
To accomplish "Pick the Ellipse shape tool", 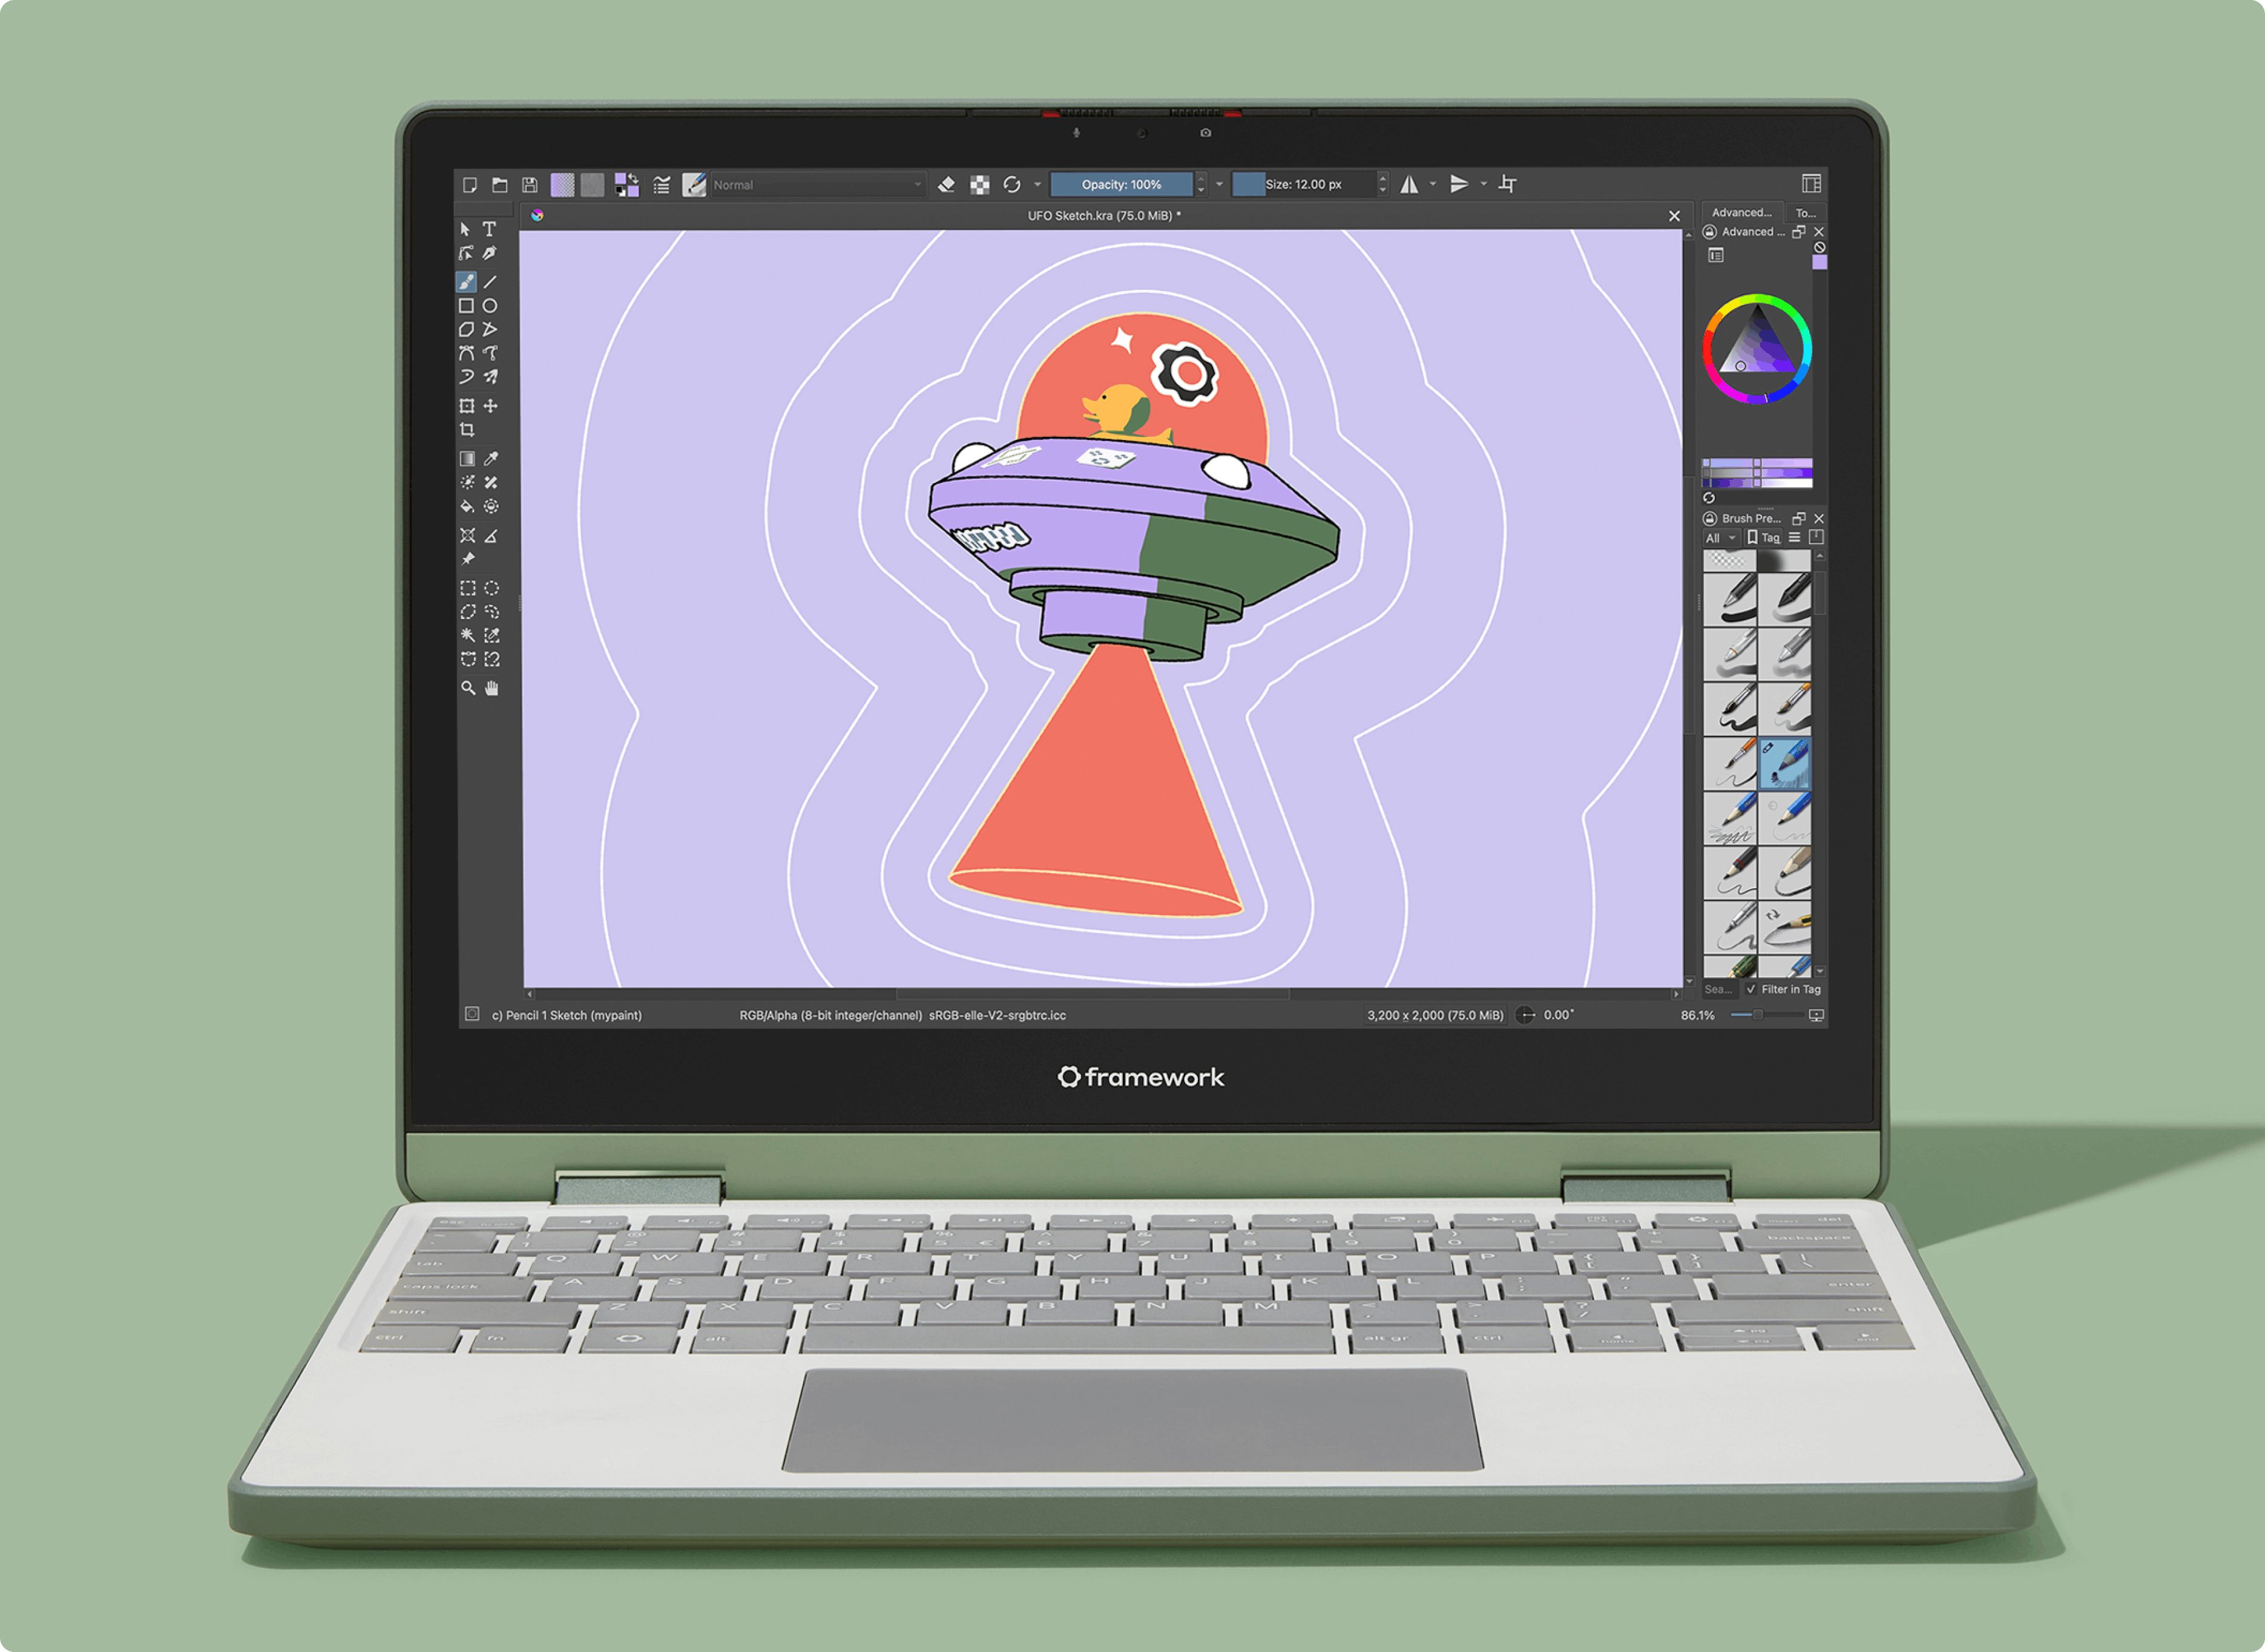I will pos(490,306).
